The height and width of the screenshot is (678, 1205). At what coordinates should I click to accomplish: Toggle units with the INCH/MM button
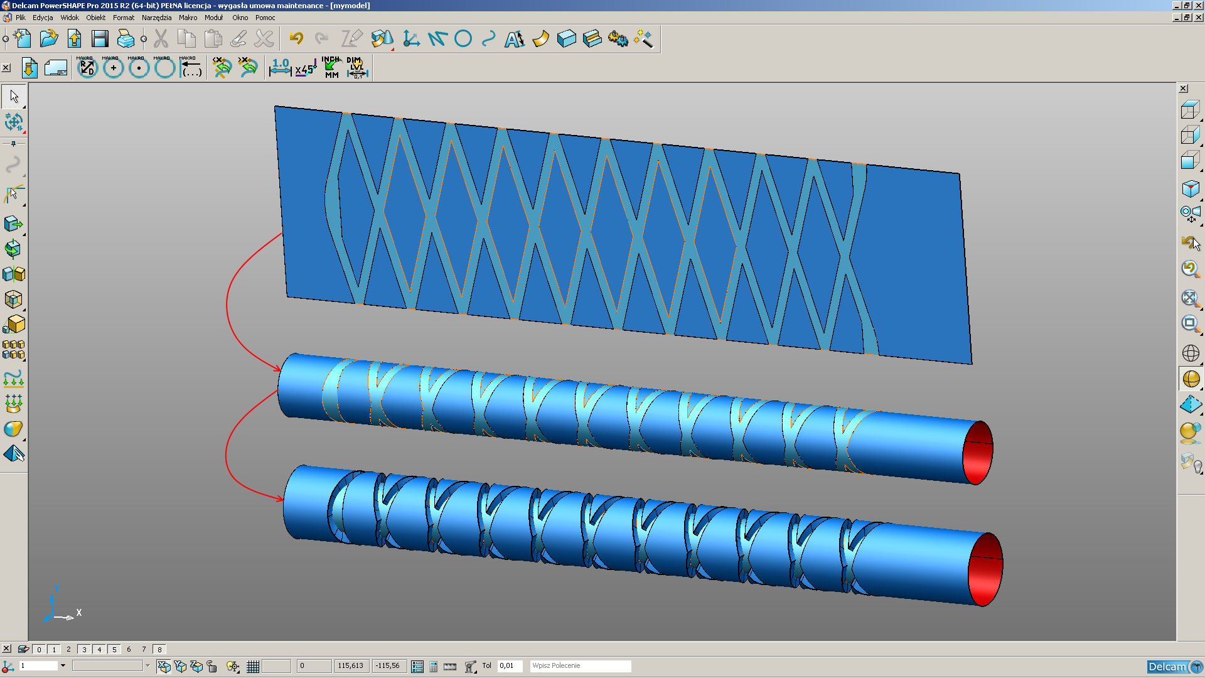pyautogui.click(x=329, y=67)
